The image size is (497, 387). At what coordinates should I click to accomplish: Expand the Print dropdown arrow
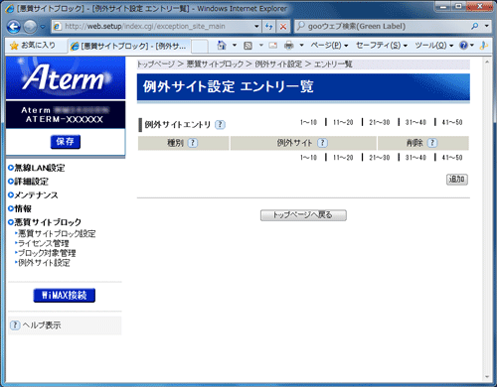coord(301,45)
